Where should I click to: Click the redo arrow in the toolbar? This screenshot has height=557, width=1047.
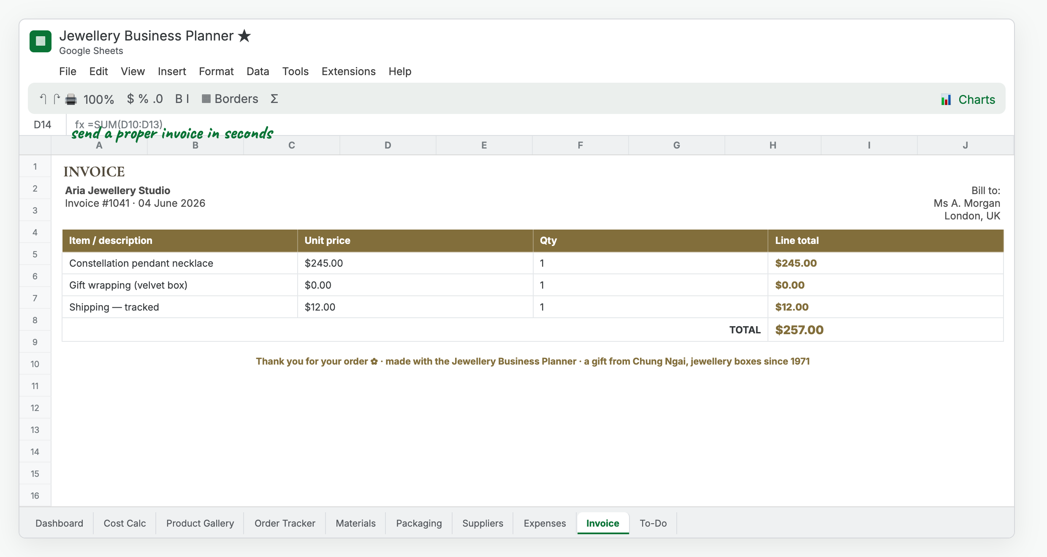57,99
